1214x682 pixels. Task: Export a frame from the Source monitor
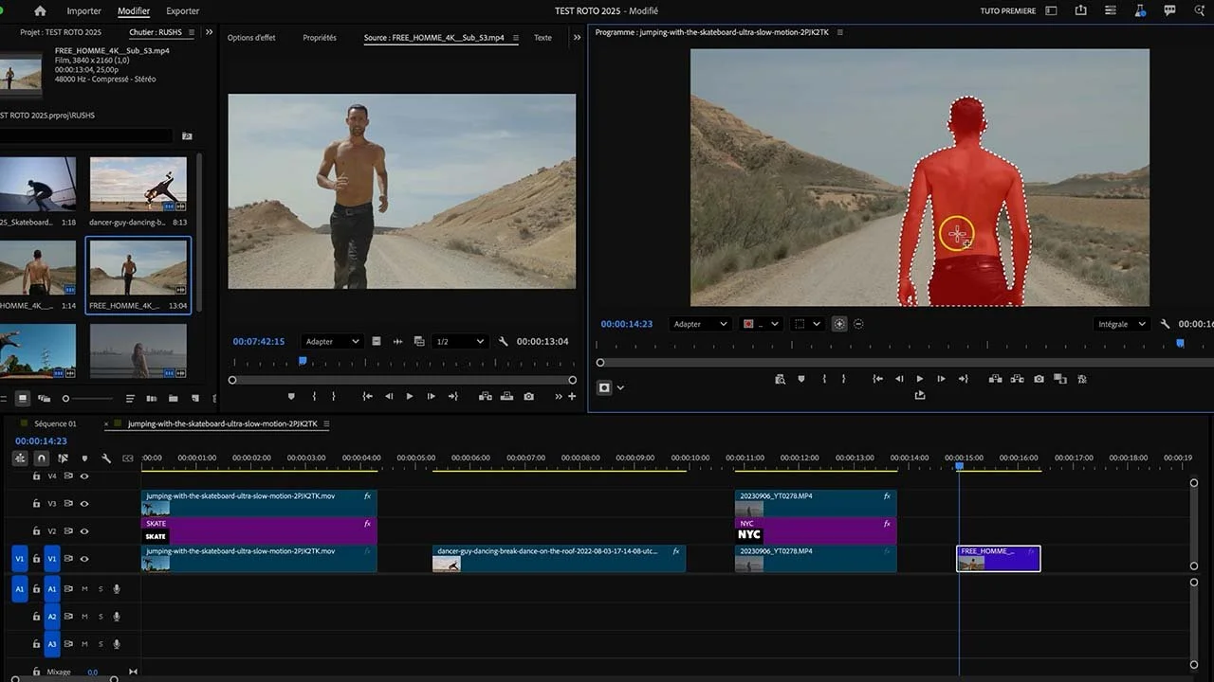529,396
